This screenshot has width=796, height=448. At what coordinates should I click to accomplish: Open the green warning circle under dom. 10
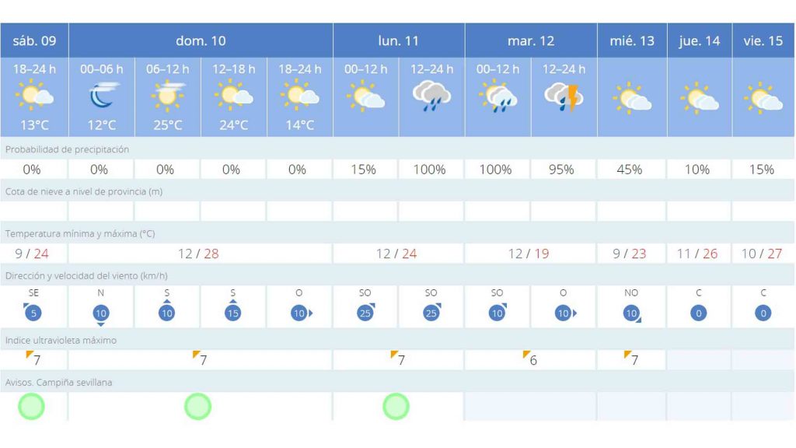point(198,406)
